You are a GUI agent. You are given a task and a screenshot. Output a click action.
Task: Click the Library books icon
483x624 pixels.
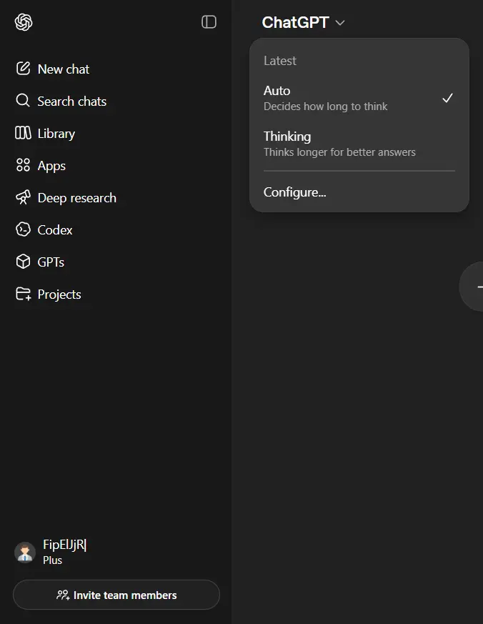[x=23, y=133]
